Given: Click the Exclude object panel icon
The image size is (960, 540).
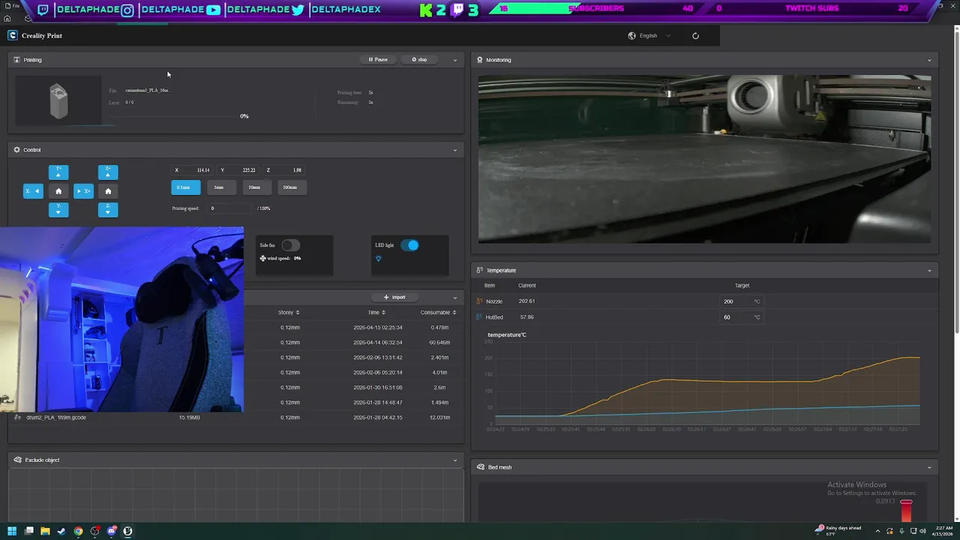Looking at the screenshot, I should 17,460.
